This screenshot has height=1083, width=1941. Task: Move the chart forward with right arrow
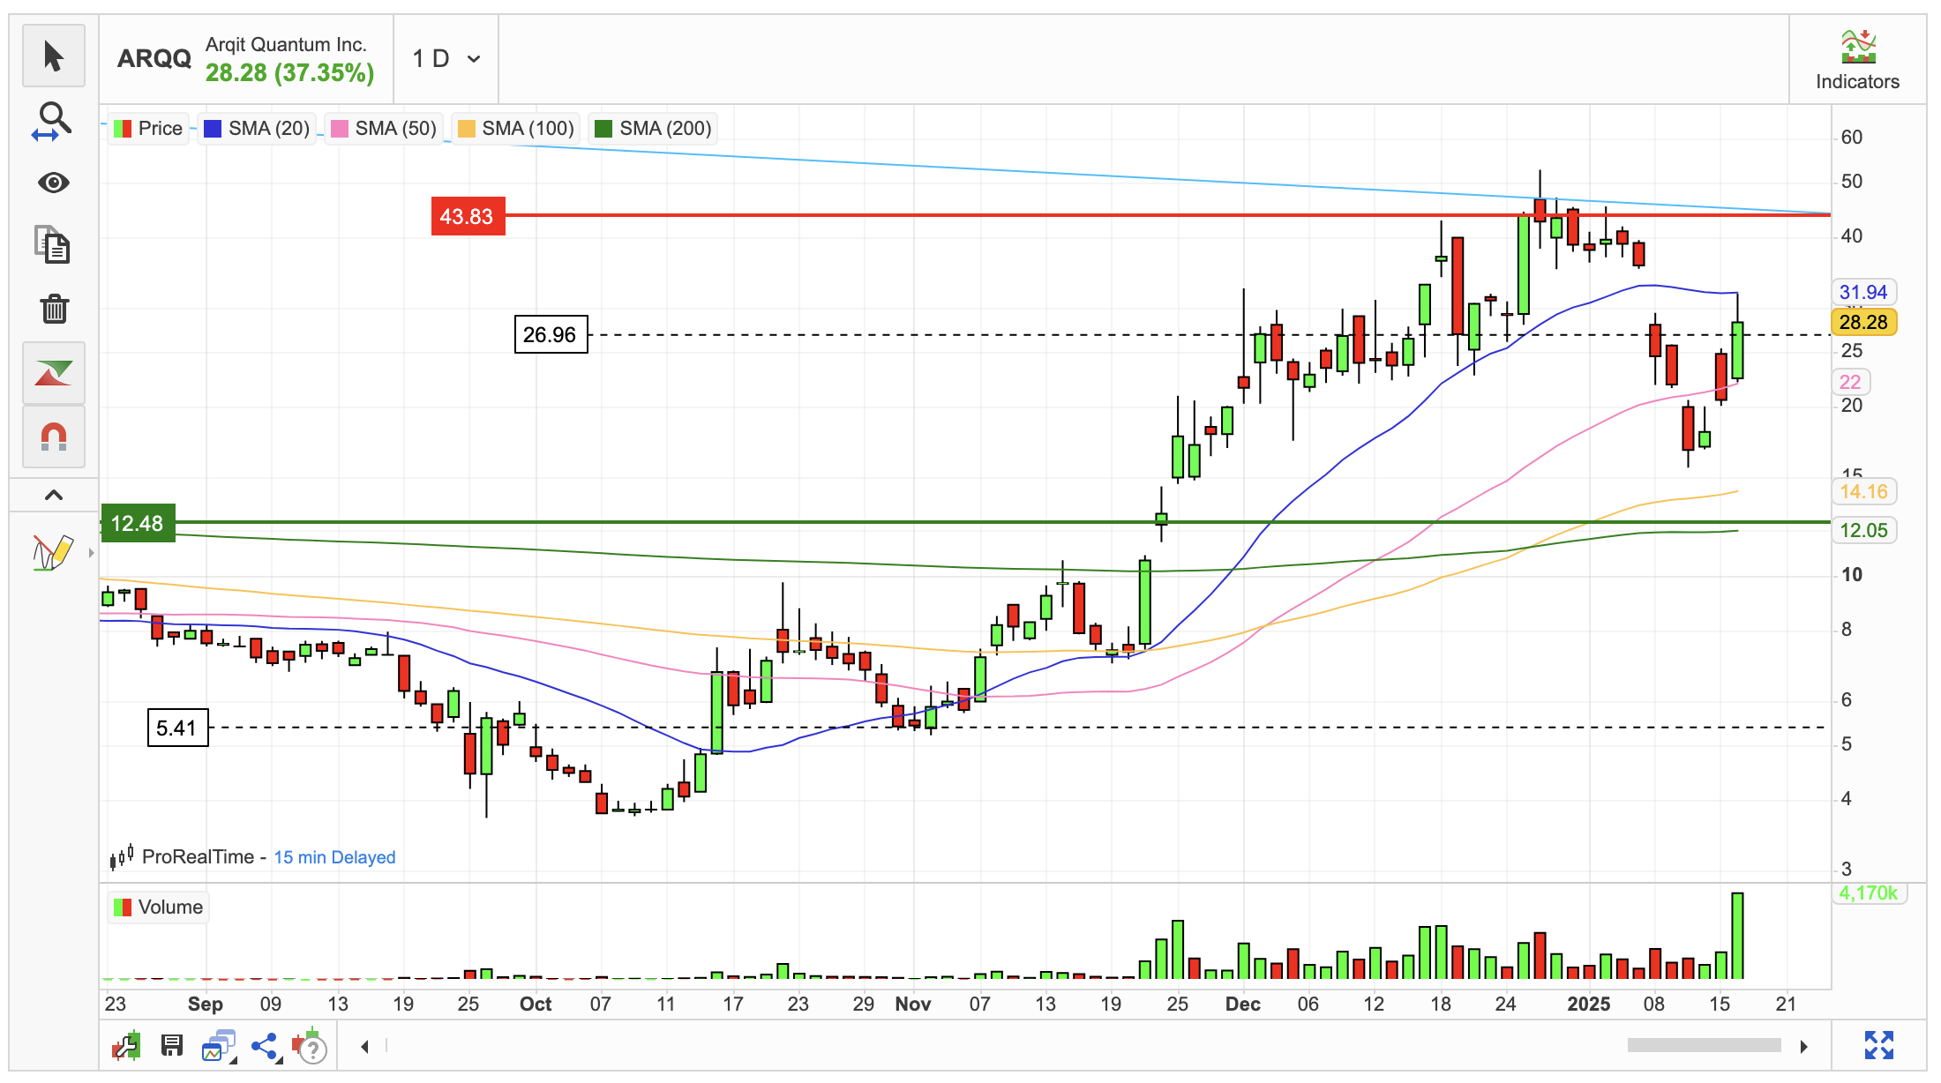click(1804, 1046)
